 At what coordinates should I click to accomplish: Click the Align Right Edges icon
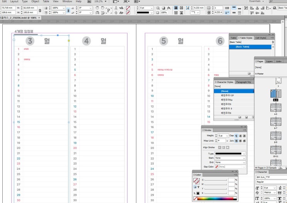point(263,8)
